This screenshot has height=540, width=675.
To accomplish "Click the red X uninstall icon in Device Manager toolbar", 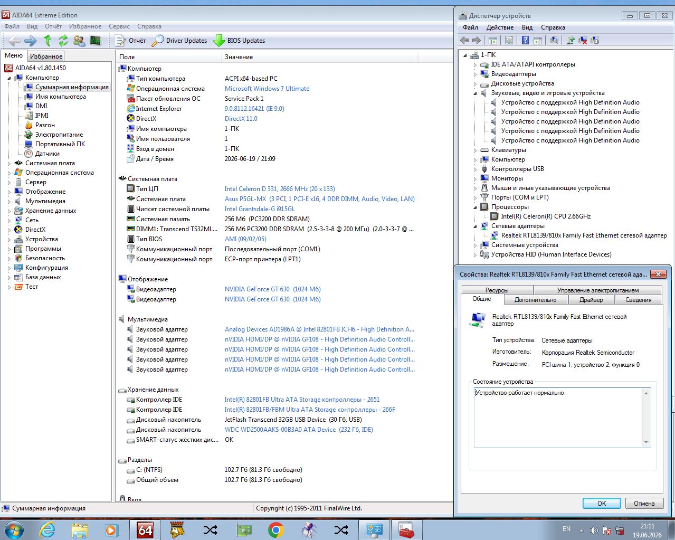I will pyautogui.click(x=583, y=40).
